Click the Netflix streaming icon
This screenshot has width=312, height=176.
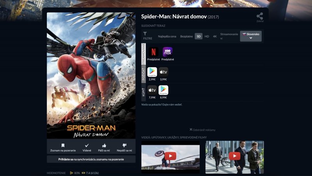[x=152, y=52]
